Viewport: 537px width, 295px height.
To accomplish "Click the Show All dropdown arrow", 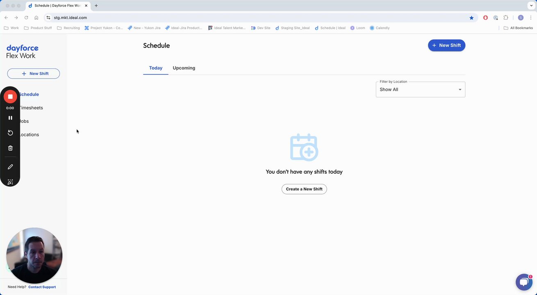I will (460, 89).
